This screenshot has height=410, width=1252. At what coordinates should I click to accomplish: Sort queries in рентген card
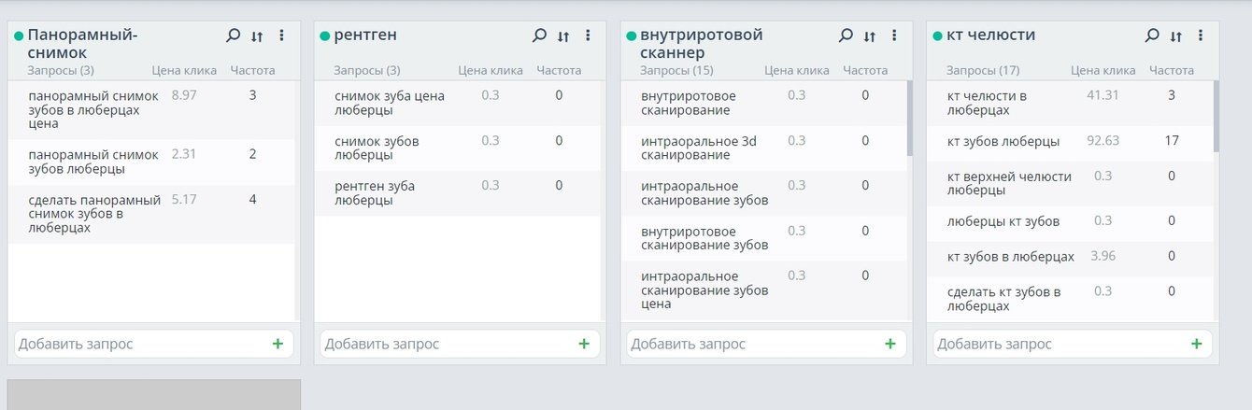(563, 36)
